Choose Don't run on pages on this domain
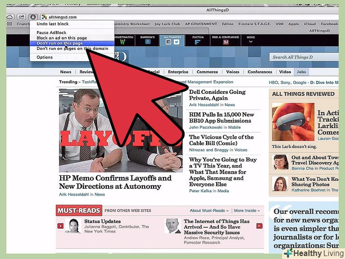The width and height of the screenshot is (345, 259). [x=72, y=48]
